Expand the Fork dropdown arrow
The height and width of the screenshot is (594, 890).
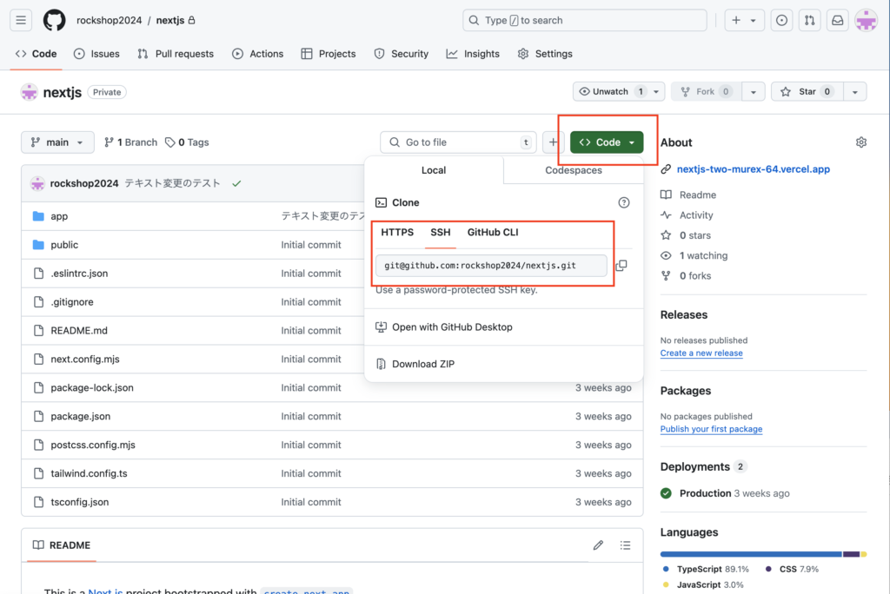pyautogui.click(x=754, y=92)
